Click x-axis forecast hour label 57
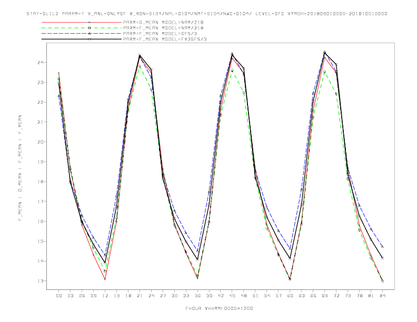 pyautogui.click(x=279, y=296)
